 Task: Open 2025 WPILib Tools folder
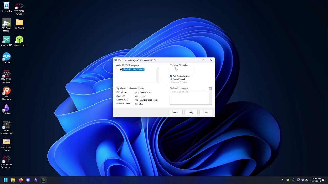coord(6,145)
